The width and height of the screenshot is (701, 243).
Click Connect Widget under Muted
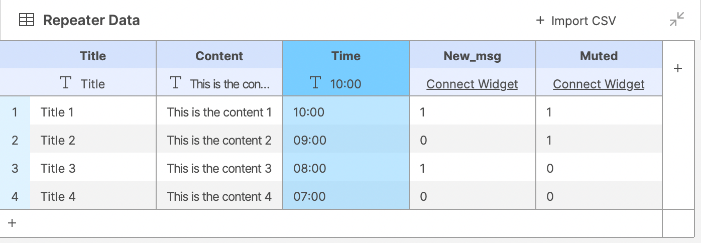pyautogui.click(x=599, y=84)
